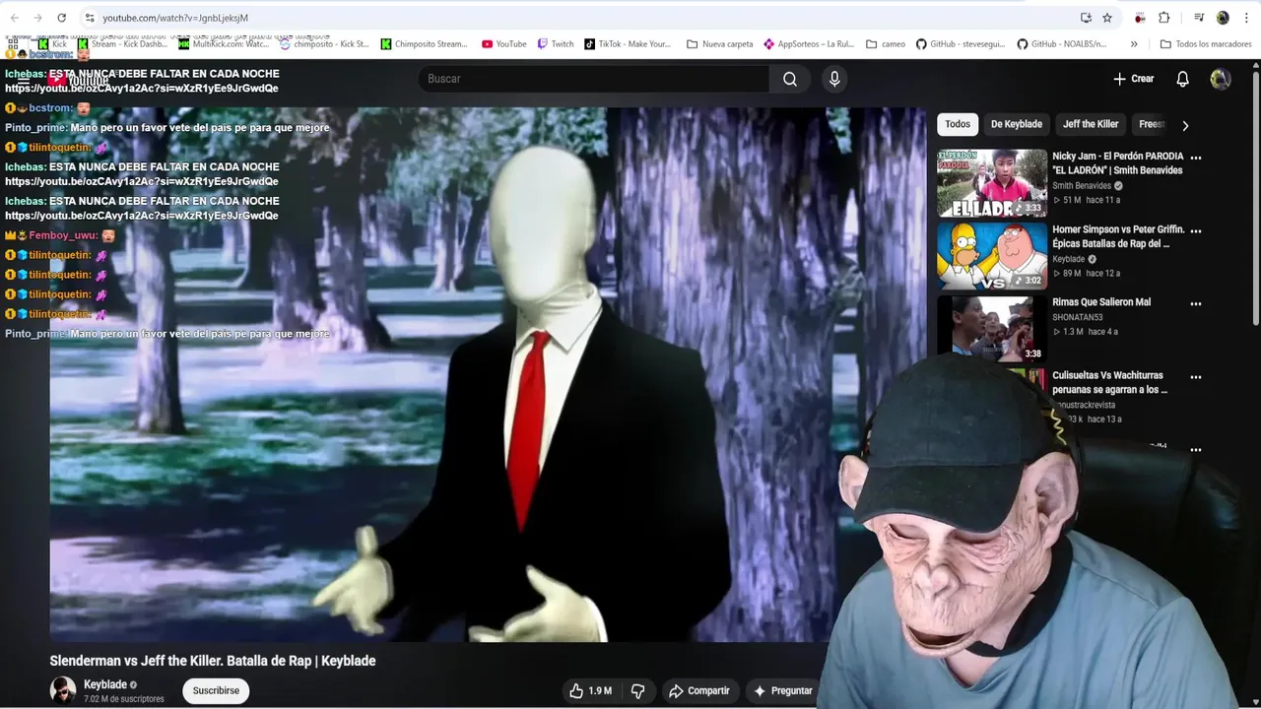Viewport: 1261px width, 709px height.
Task: Open the Chrome profile avatar
Action: [1223, 18]
